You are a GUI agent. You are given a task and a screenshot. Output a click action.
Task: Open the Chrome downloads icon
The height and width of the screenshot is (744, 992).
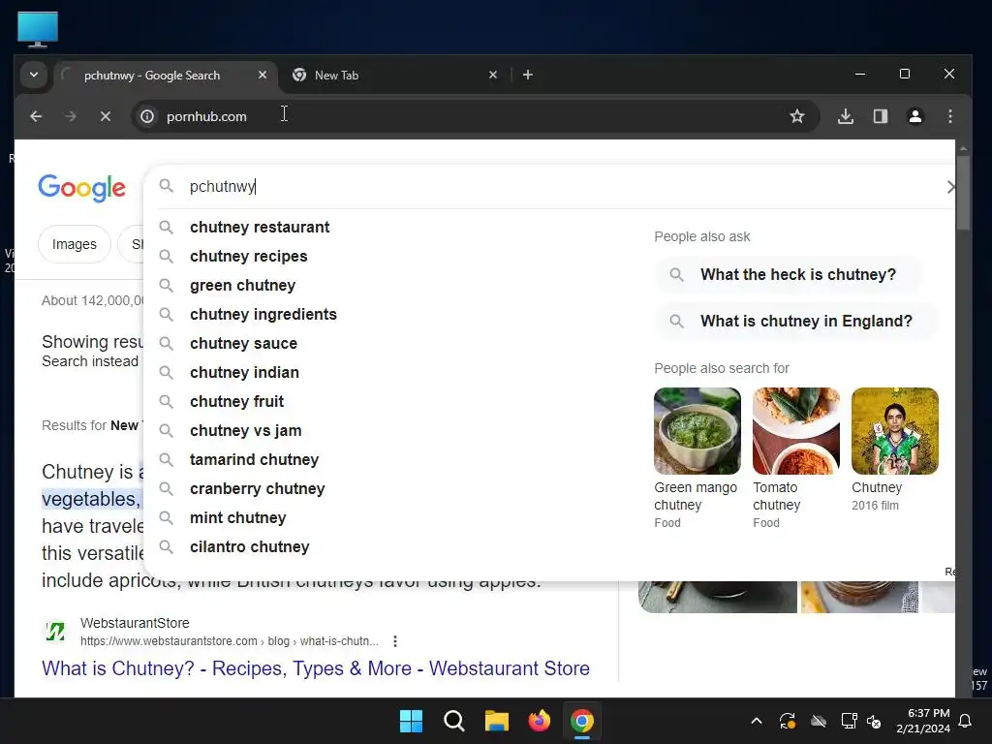[846, 116]
